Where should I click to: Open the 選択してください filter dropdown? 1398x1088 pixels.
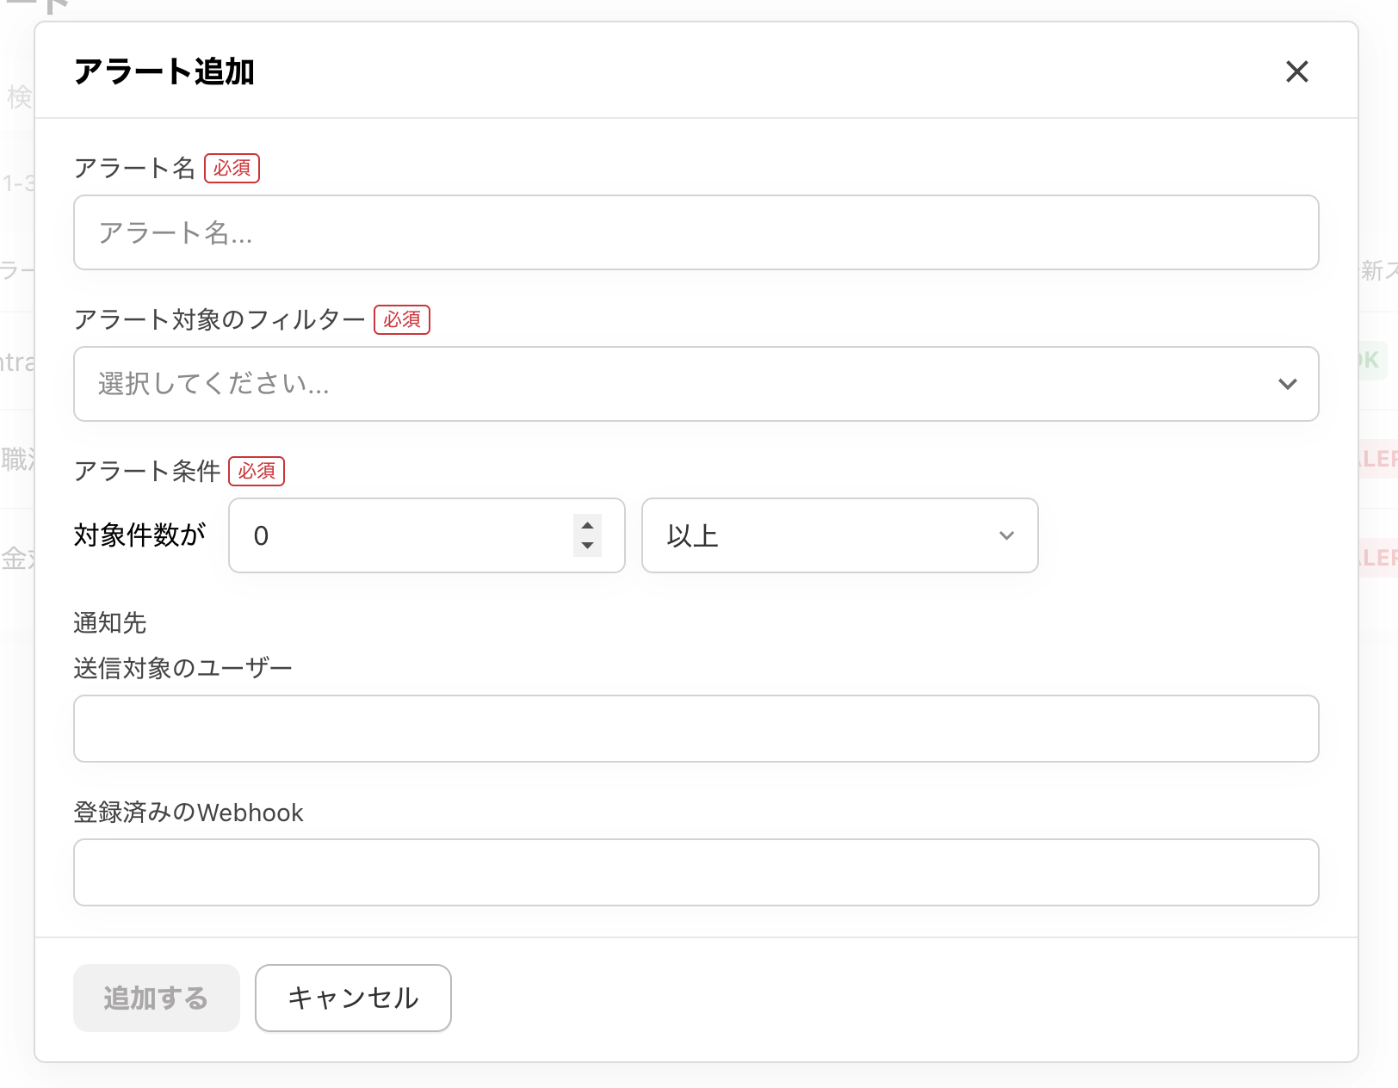click(671, 384)
